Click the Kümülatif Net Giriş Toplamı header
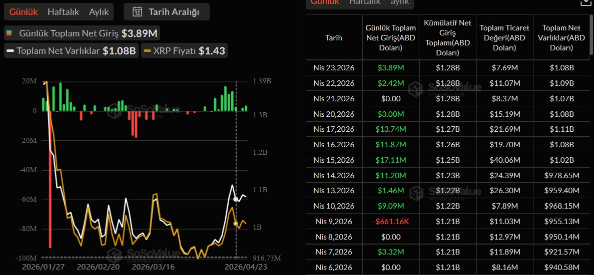The height and width of the screenshot is (275, 594). 447,37
